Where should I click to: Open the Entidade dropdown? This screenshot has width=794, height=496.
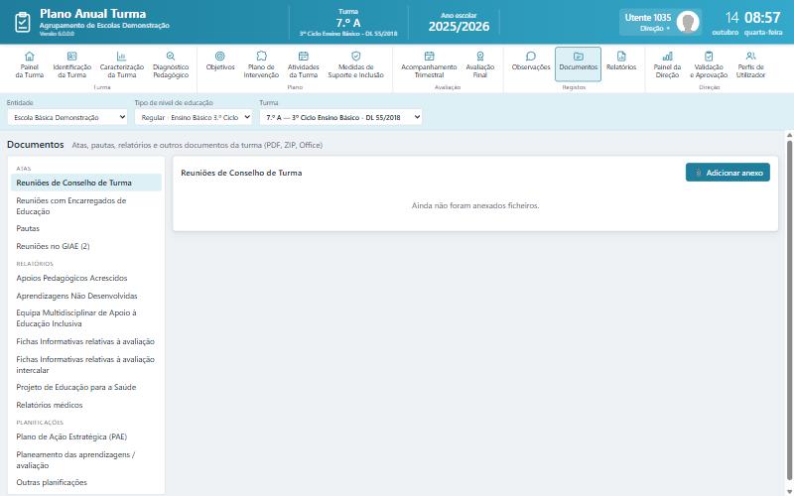[67, 117]
